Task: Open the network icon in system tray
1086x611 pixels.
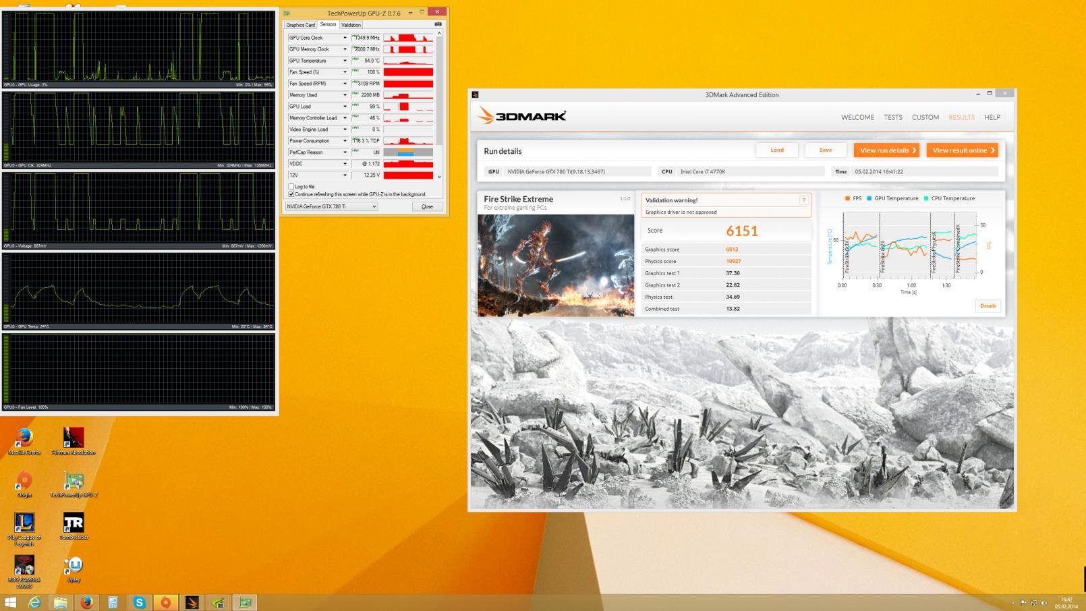Action: point(1033,603)
